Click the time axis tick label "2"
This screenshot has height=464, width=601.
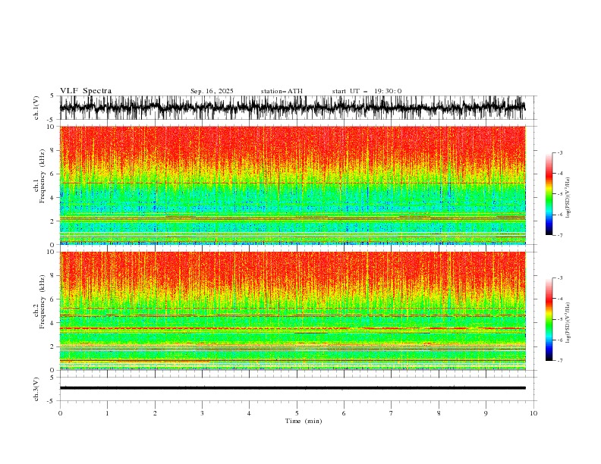(155, 413)
